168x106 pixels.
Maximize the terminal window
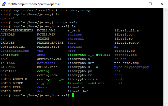pos(150,4)
